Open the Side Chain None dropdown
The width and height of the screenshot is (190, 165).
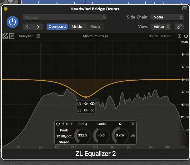coord(167,17)
